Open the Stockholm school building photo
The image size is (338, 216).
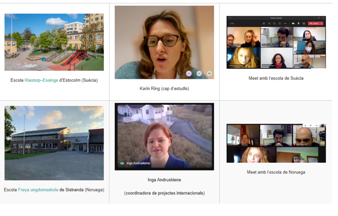[x=54, y=42]
